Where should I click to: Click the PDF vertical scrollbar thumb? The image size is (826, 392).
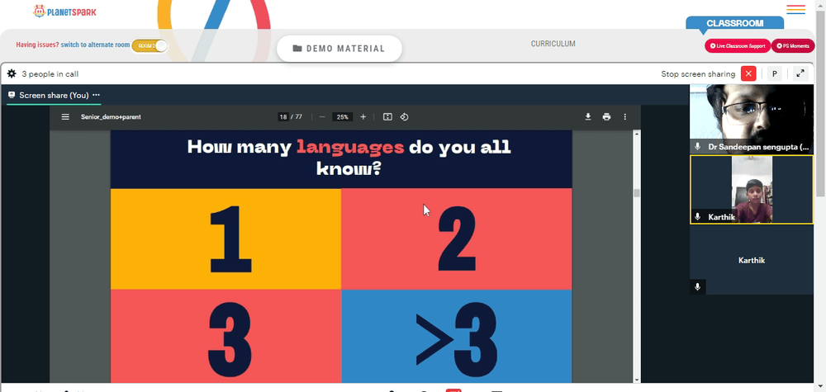coord(637,192)
